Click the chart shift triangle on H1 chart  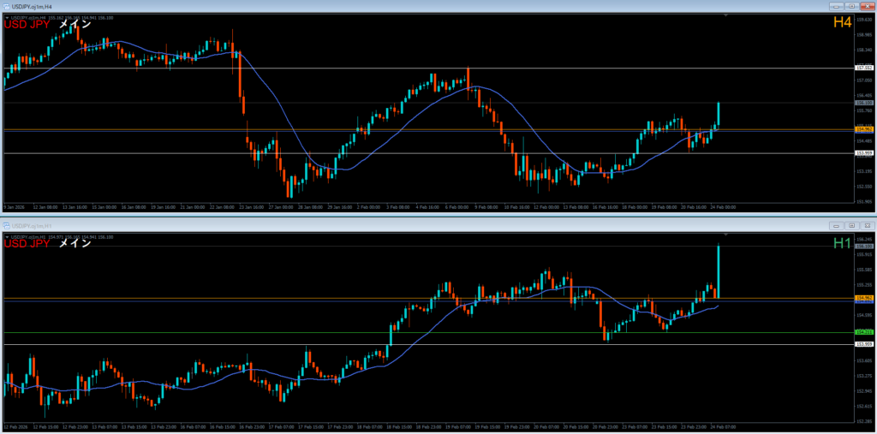point(725,235)
